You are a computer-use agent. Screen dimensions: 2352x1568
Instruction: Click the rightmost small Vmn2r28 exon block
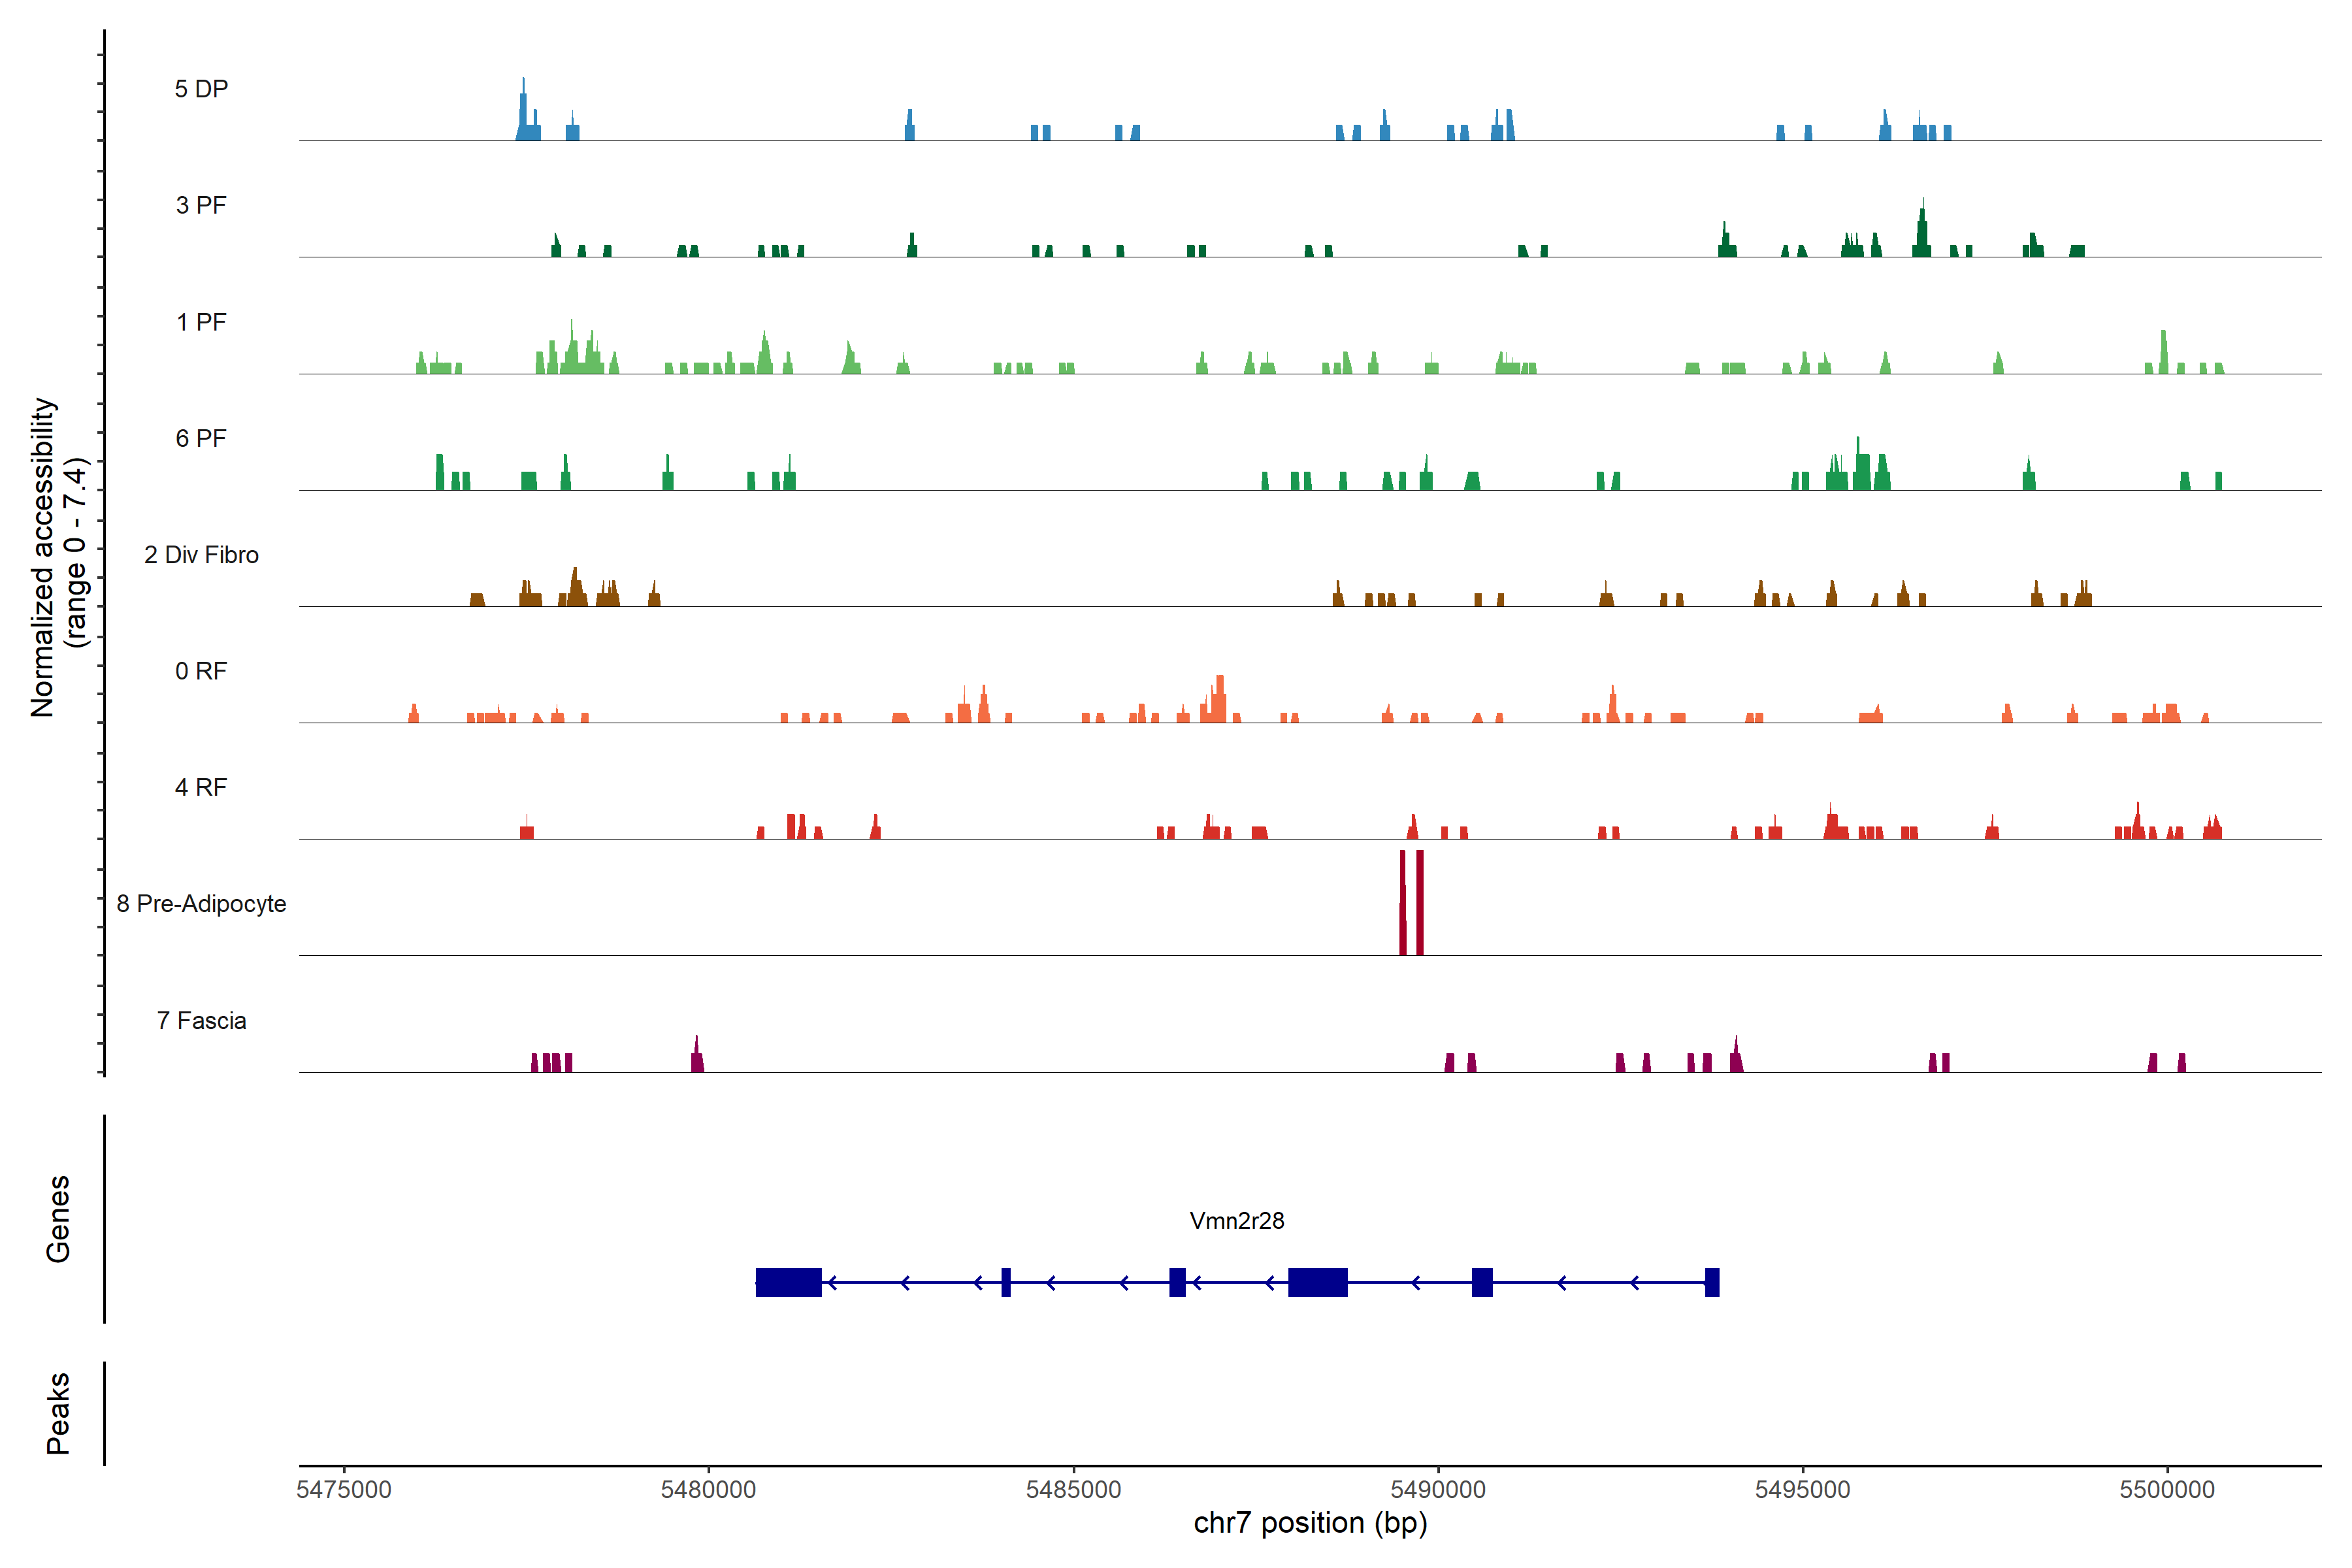(1712, 1282)
